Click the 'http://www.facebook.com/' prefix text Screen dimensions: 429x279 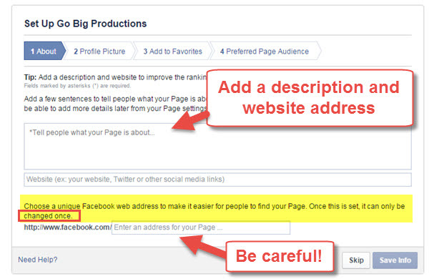[68, 227]
